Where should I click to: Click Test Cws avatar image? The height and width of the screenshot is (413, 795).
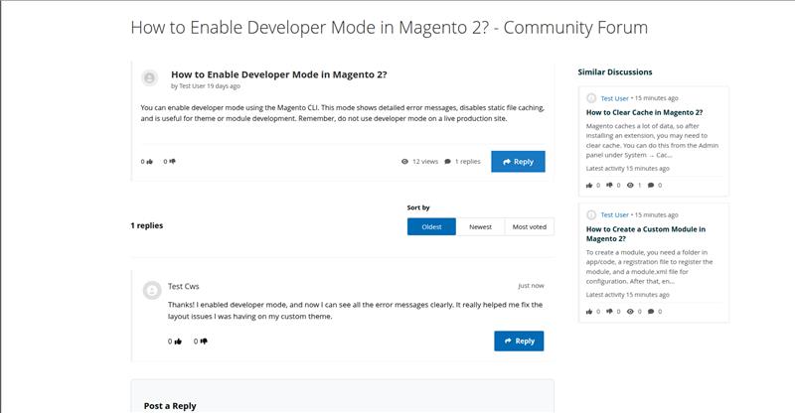(x=151, y=290)
